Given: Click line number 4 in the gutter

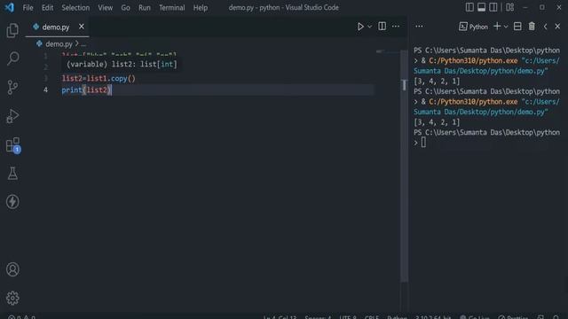Looking at the screenshot, I should click(x=45, y=89).
